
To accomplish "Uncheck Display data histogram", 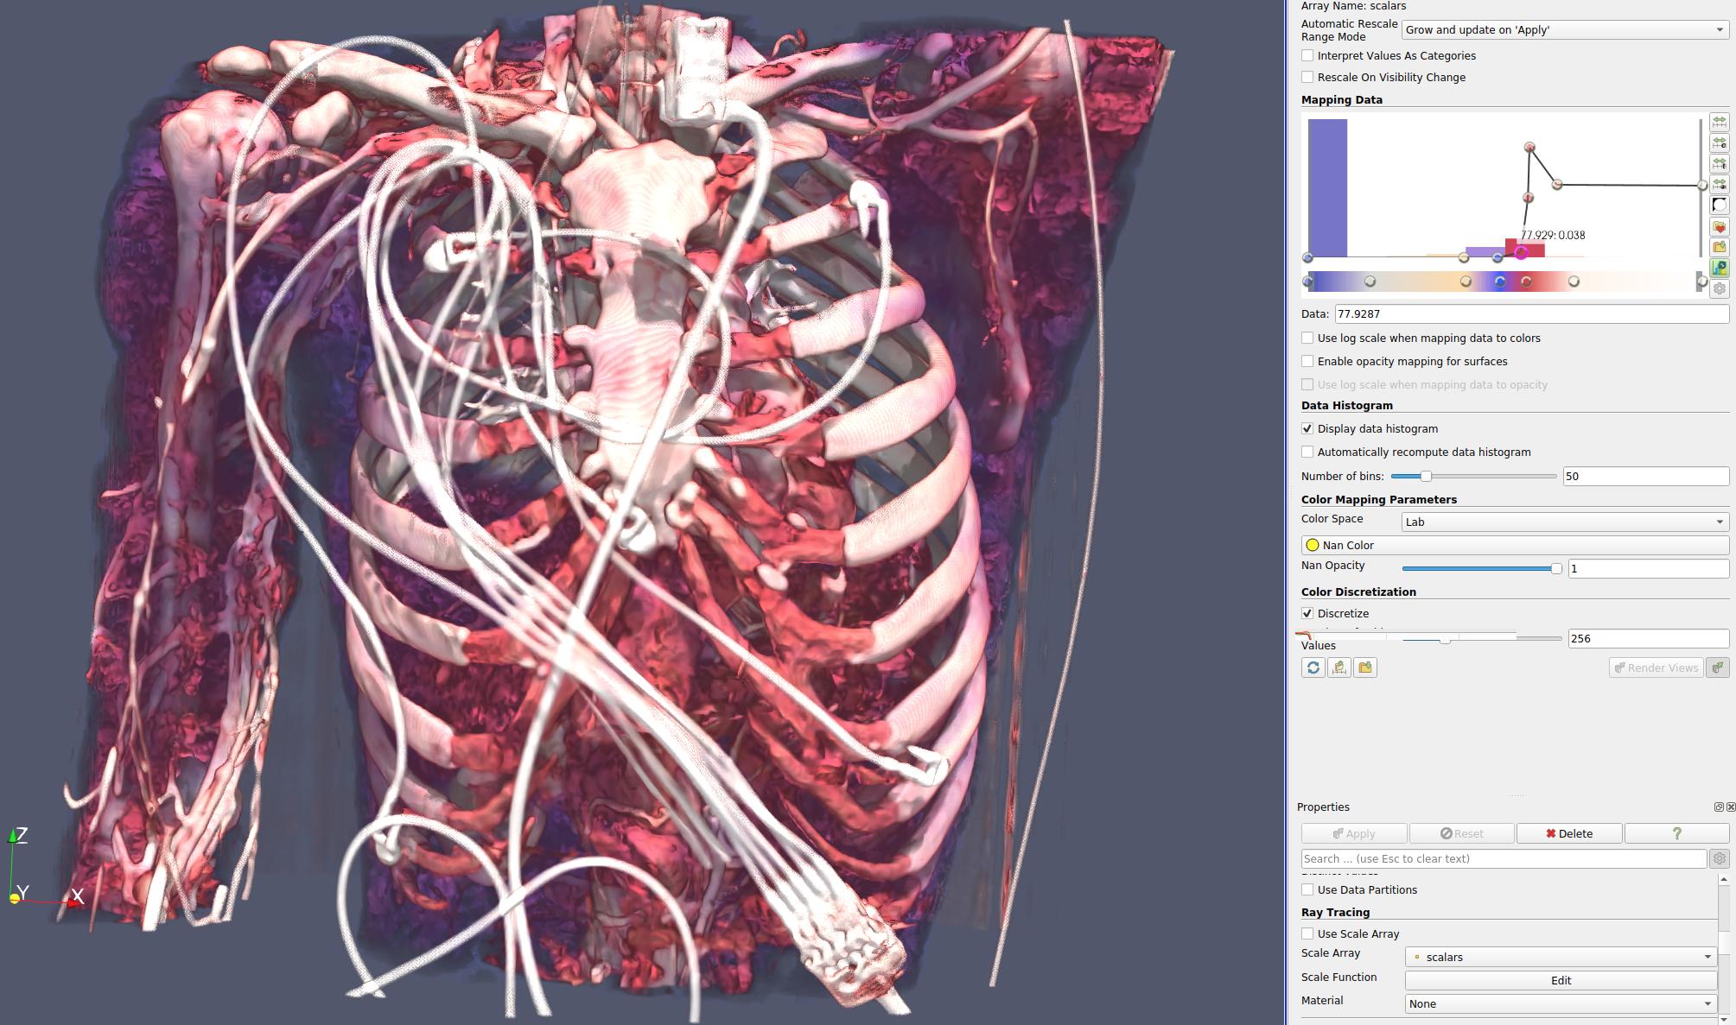I will click(x=1307, y=428).
